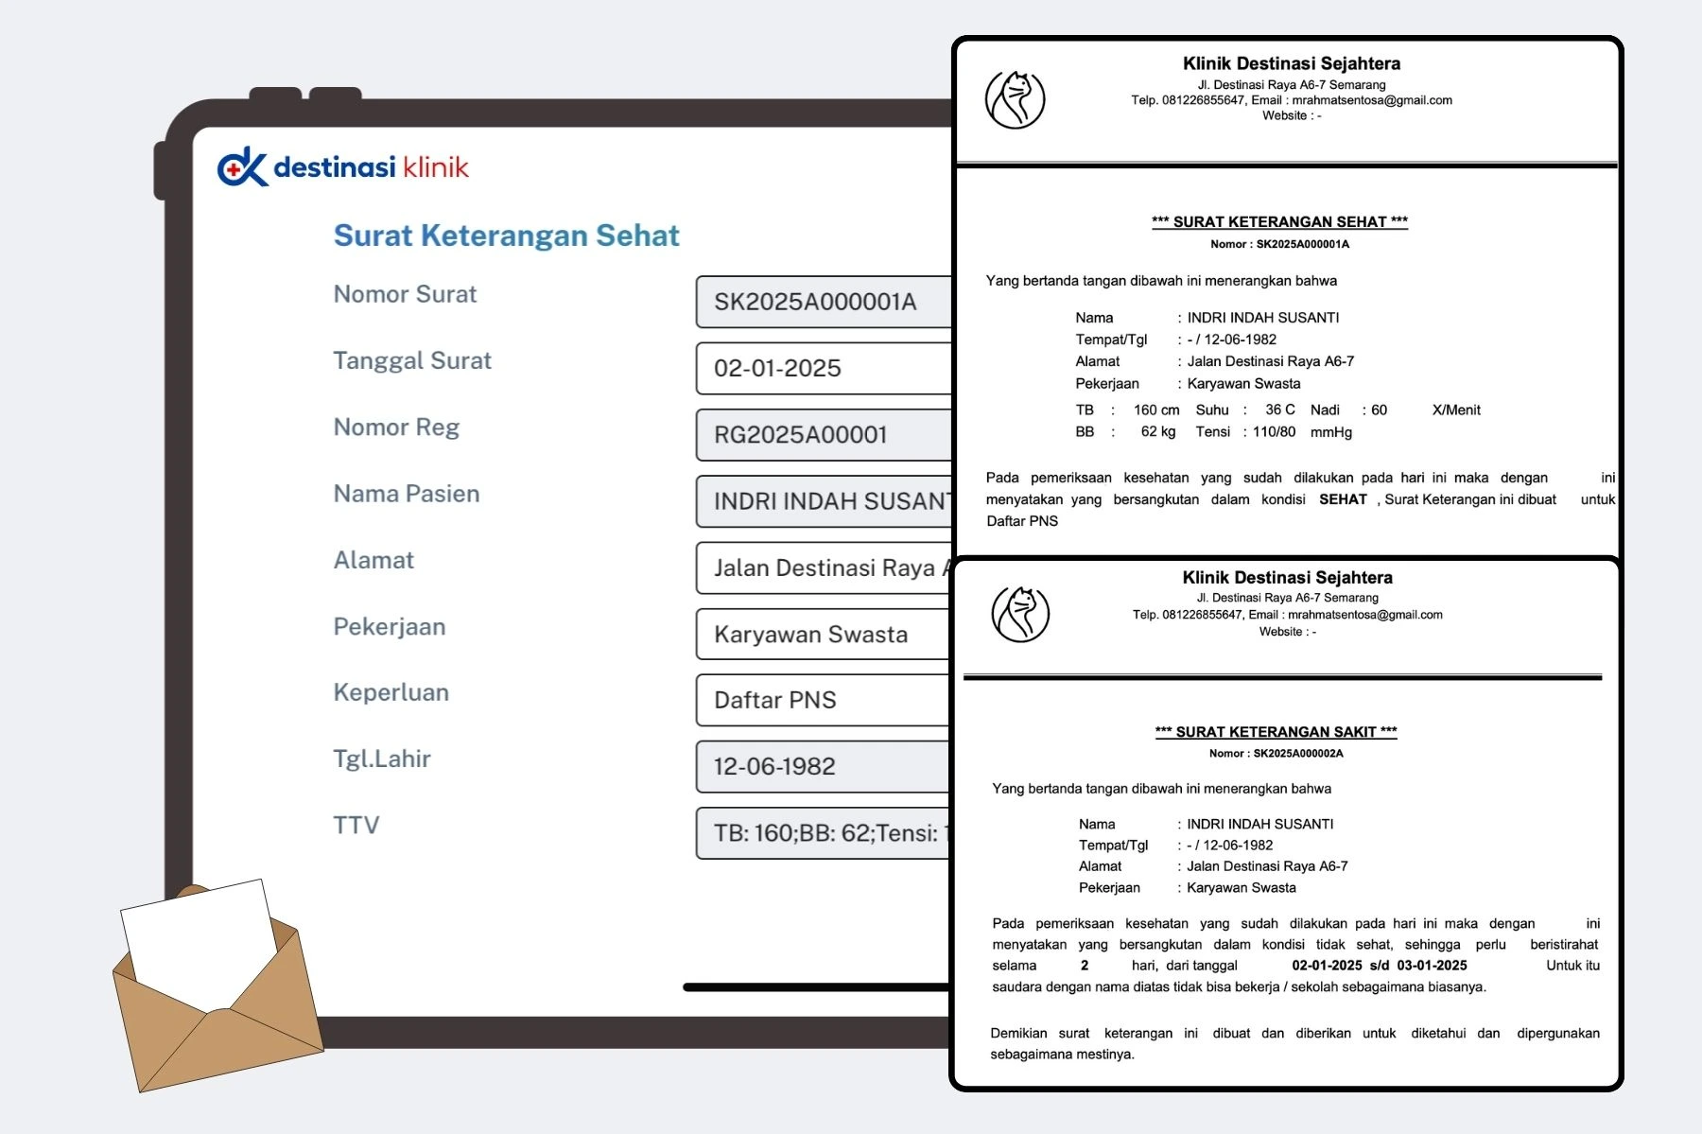The width and height of the screenshot is (1702, 1134).
Task: Click the Alamat field Jalan Destinasi Raya
Action: 824,567
